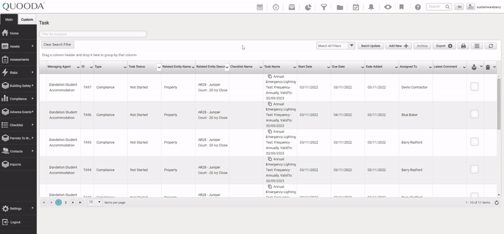This screenshot has width=504, height=234.
Task: Tick the checkbox for task TA95
Action: click(474, 142)
